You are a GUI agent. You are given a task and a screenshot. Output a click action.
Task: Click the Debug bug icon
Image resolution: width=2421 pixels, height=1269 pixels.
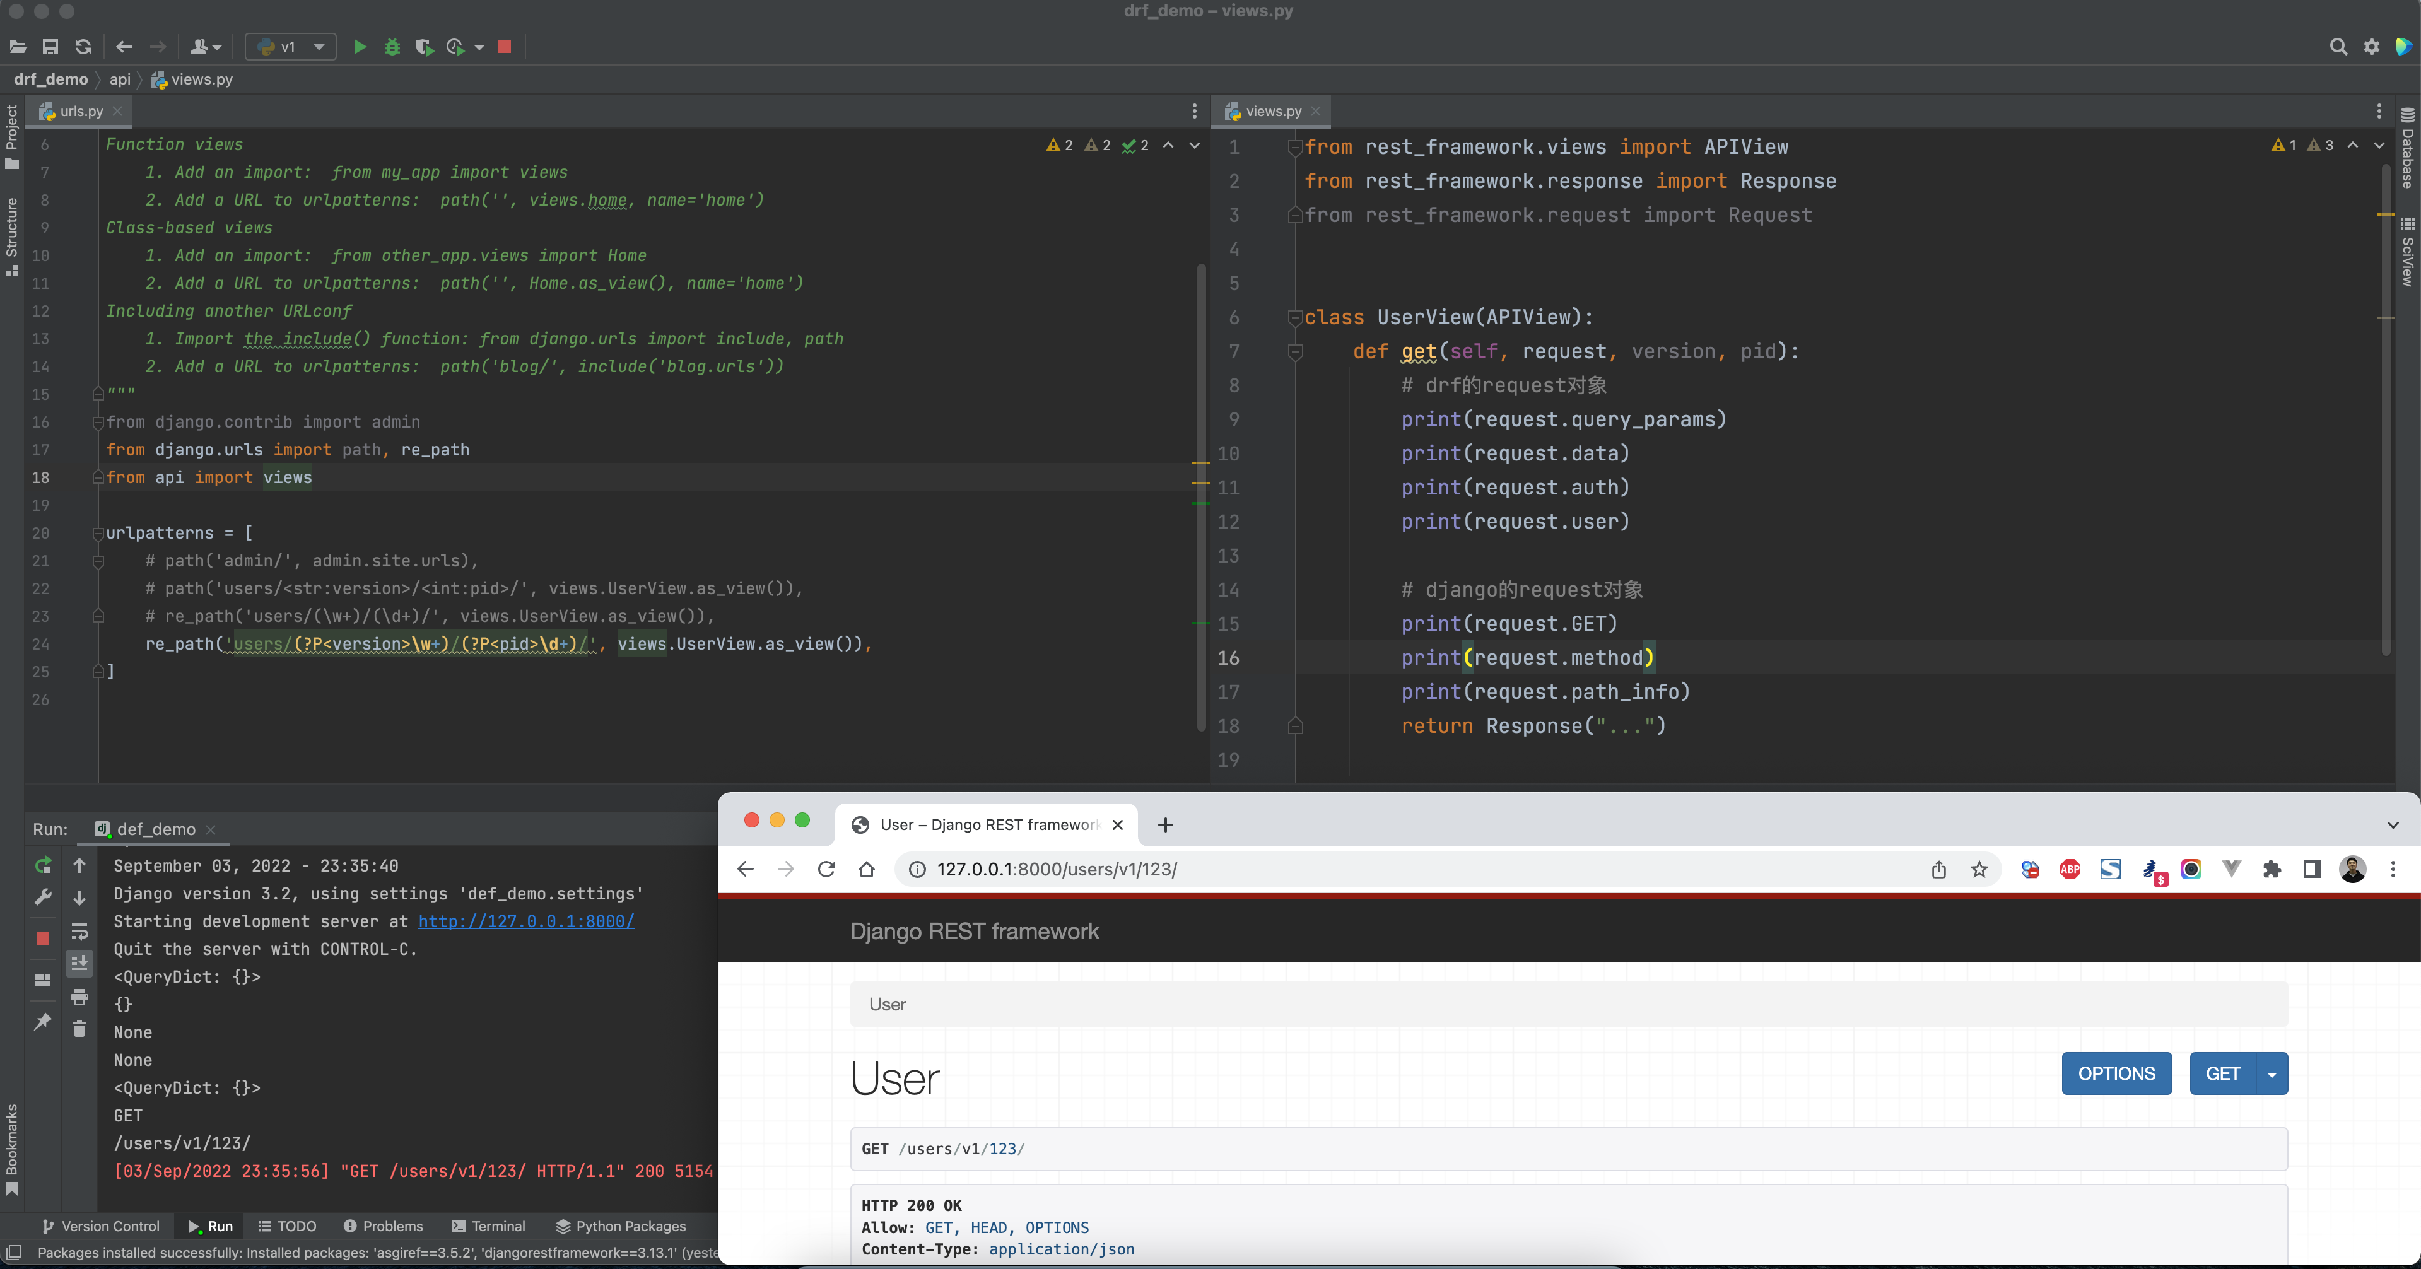pos(392,47)
